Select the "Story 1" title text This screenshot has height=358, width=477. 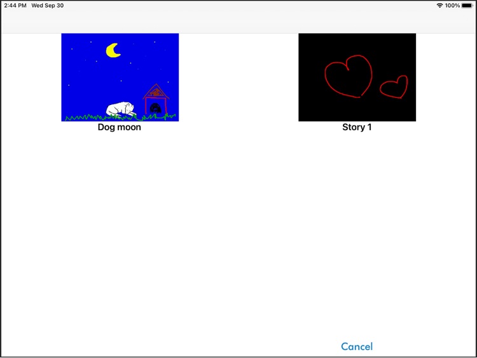[357, 127]
